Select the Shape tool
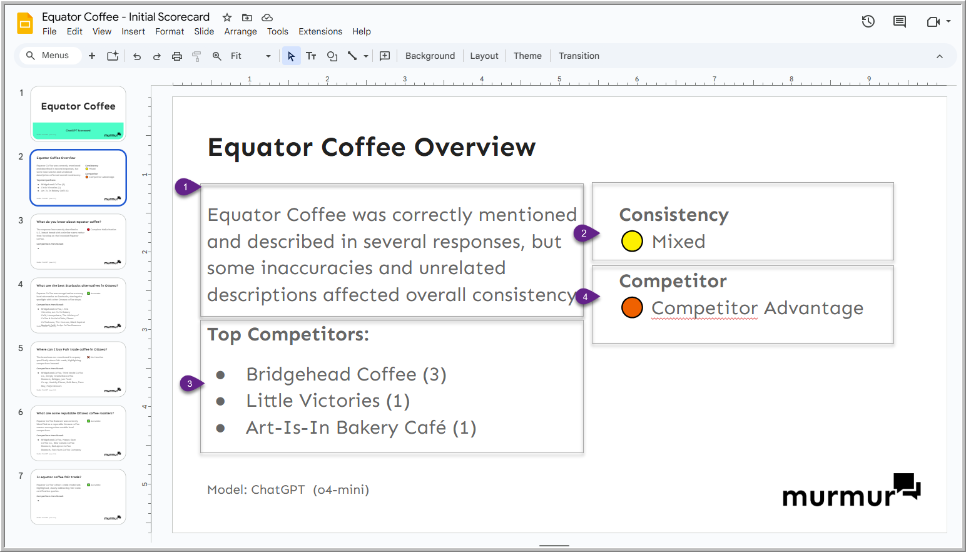 (x=332, y=56)
